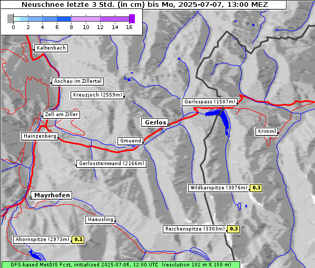Select the Gmuend place label
The height and width of the screenshot is (268, 315).
[131, 141]
